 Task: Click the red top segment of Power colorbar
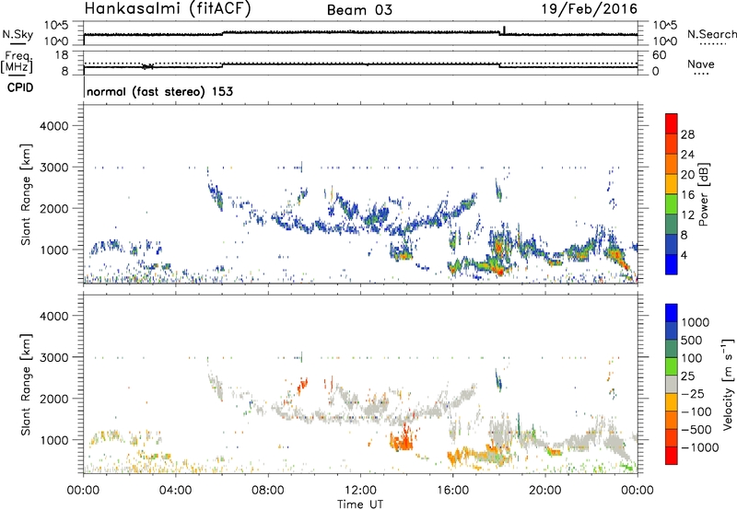[x=672, y=123]
